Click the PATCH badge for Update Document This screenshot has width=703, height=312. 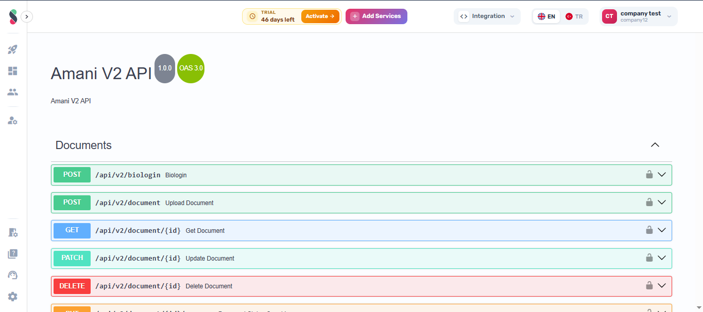72,258
